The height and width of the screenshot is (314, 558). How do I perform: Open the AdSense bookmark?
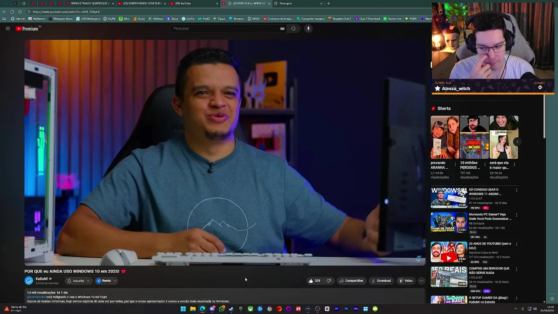156,19
